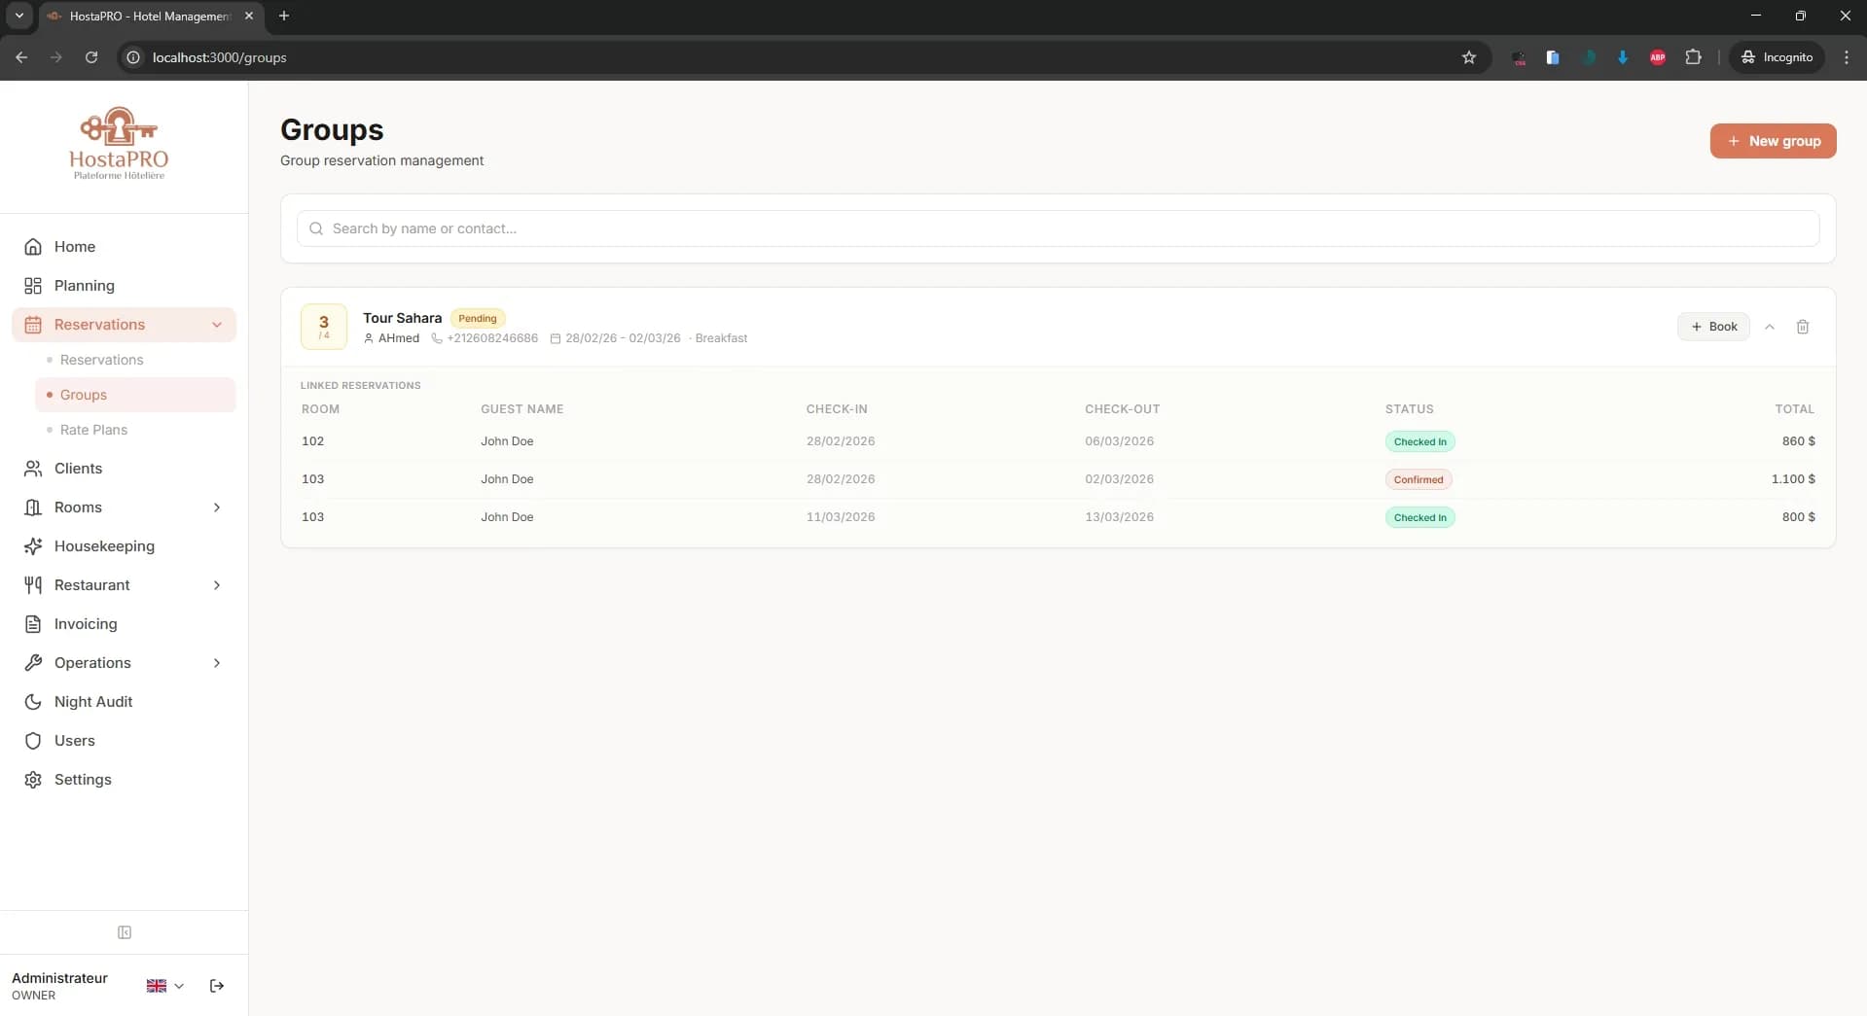Go to Invoicing in the sidebar
This screenshot has height=1016, width=1867.
point(86,624)
